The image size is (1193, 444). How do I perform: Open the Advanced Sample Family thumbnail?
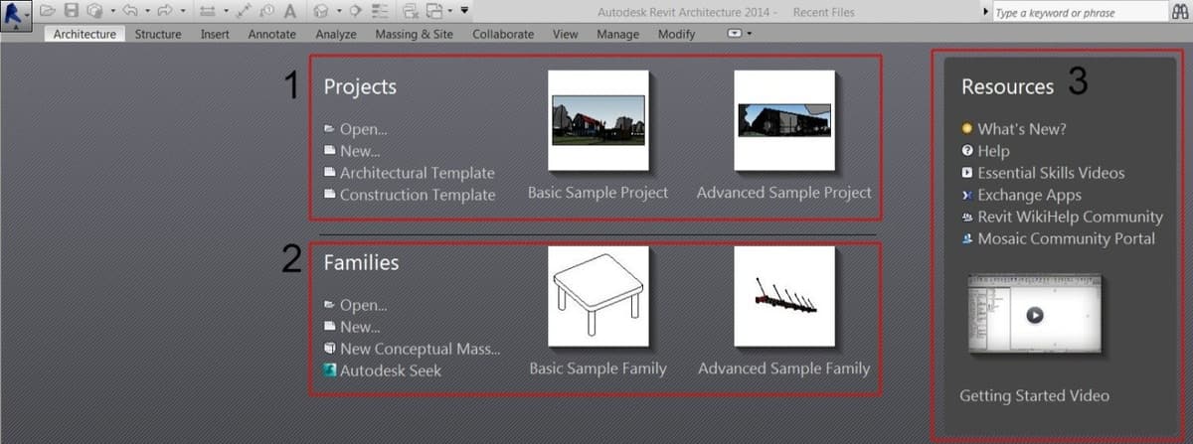783,297
